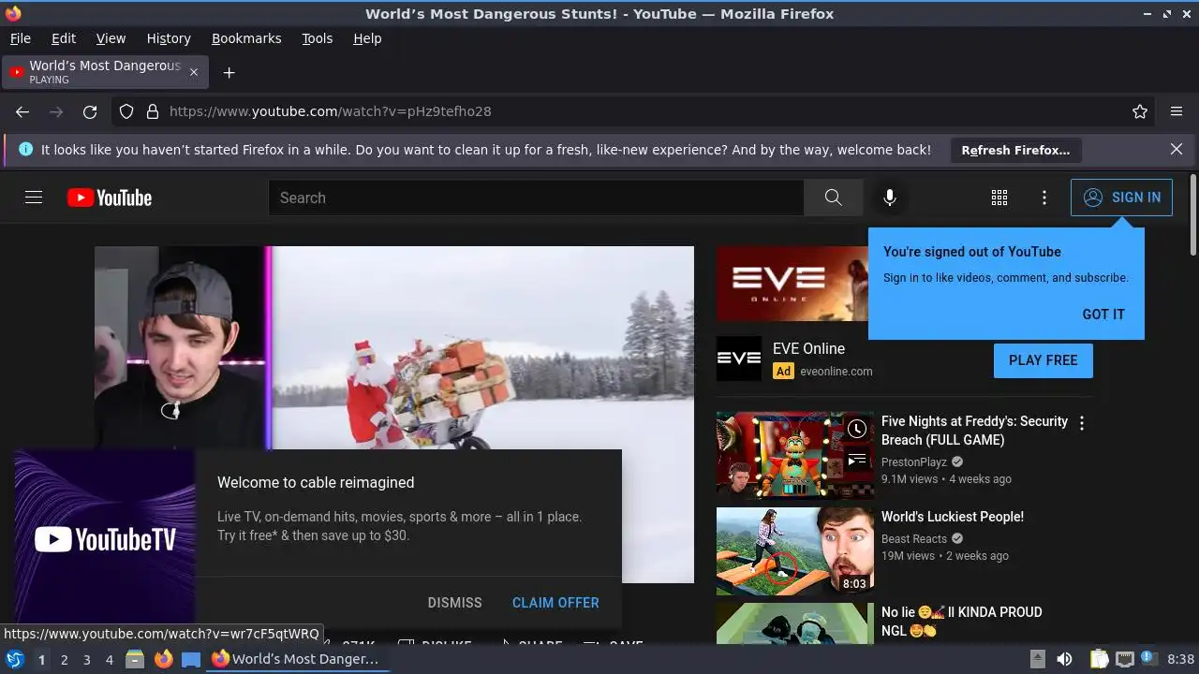Select the World's Most Dangerous tab
This screenshot has height=674, width=1199.
tap(105, 72)
